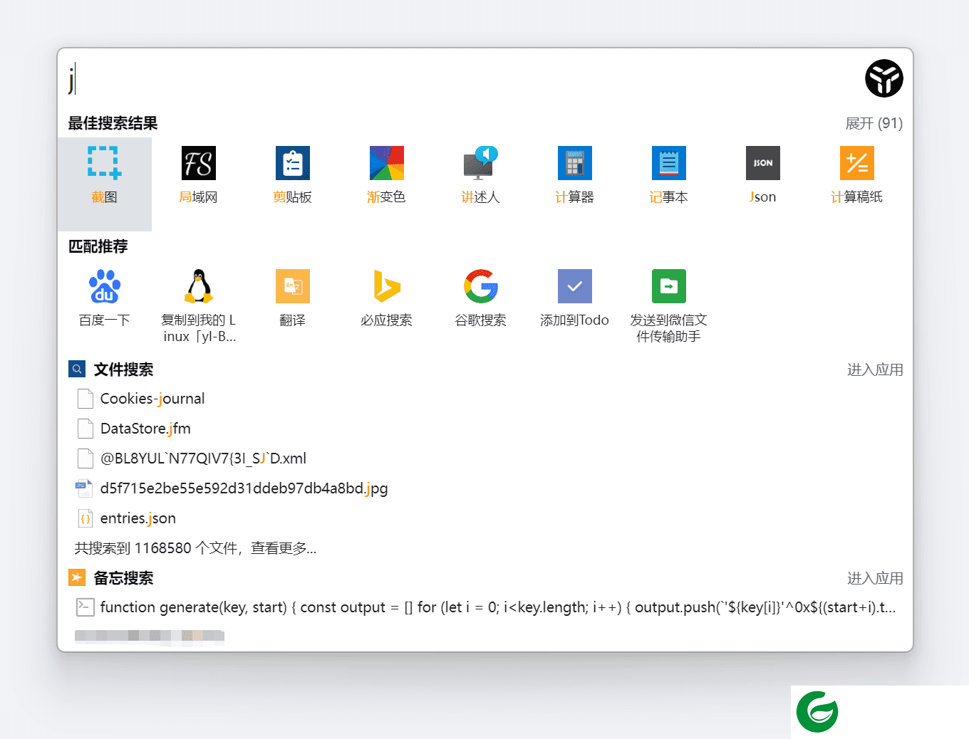Select 复制到我的 Linux action
This screenshot has width=969, height=739.
coord(198,306)
